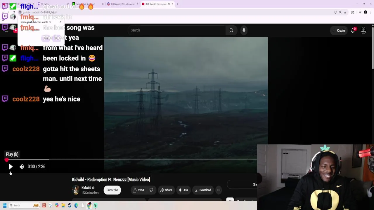Click chat username coolz228 'gotta hit the sheets'
This screenshot has width=374, height=210.
point(26,69)
